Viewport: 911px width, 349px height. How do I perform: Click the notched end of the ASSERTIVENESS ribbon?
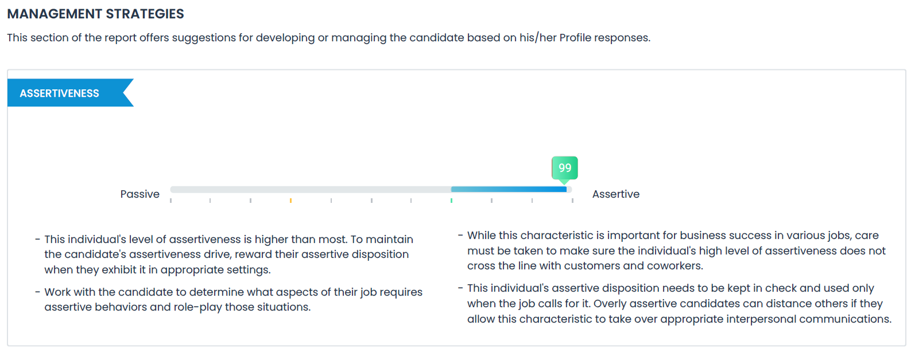point(127,93)
